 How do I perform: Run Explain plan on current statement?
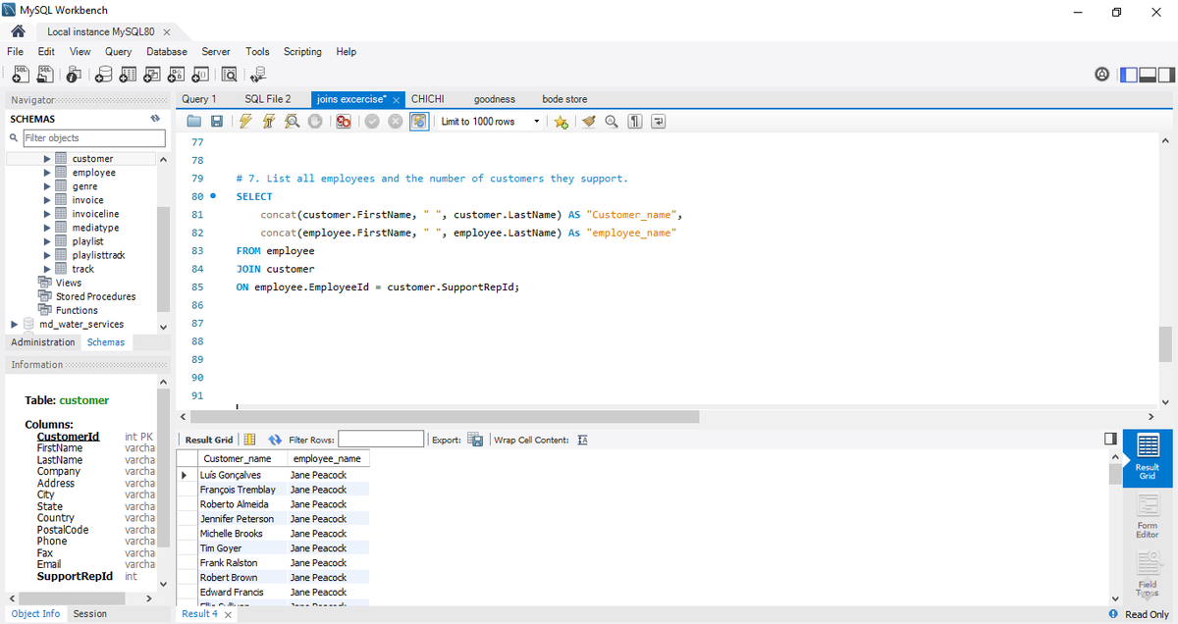[x=293, y=122]
